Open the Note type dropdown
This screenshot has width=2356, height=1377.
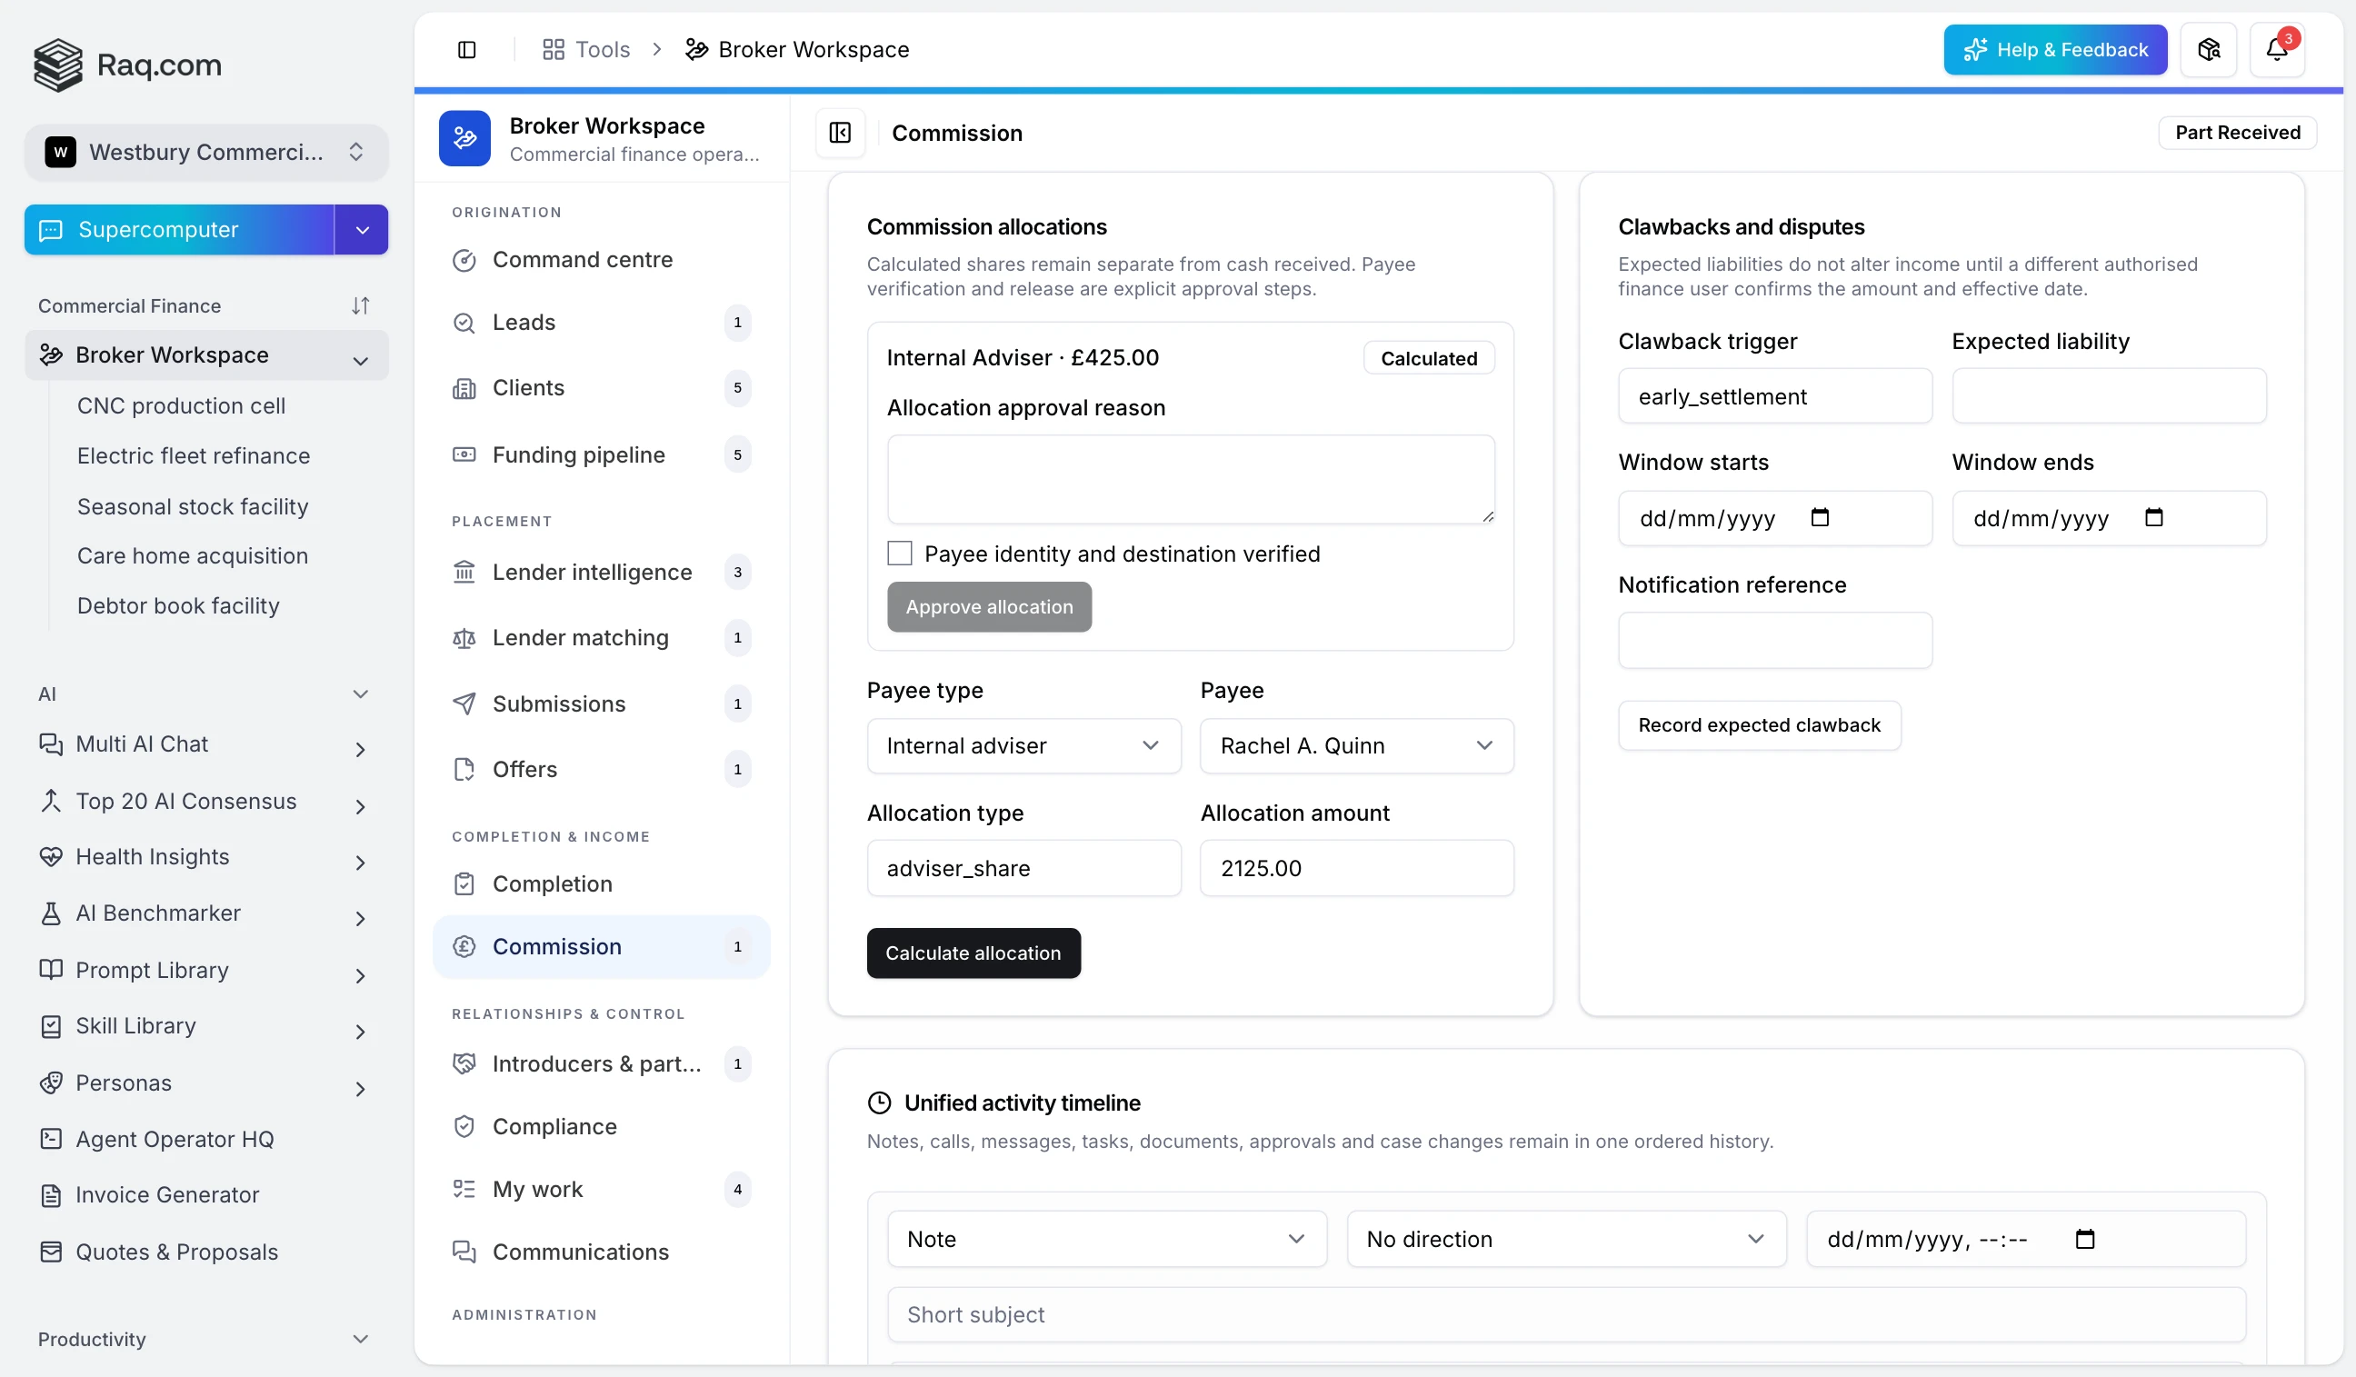click(1107, 1239)
